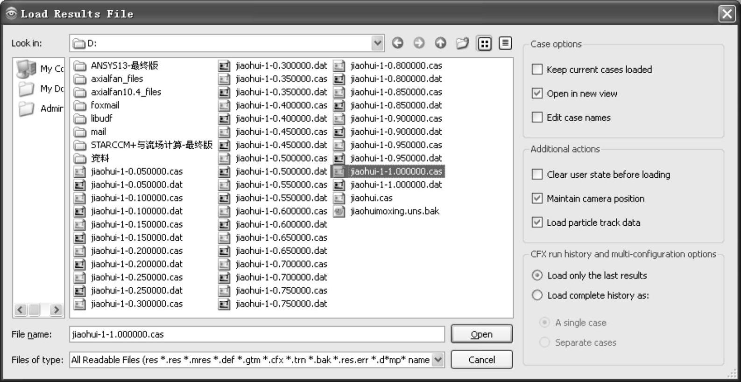Tick Clear user state before loading
Viewport: 741px width, 382px height.
coord(537,174)
